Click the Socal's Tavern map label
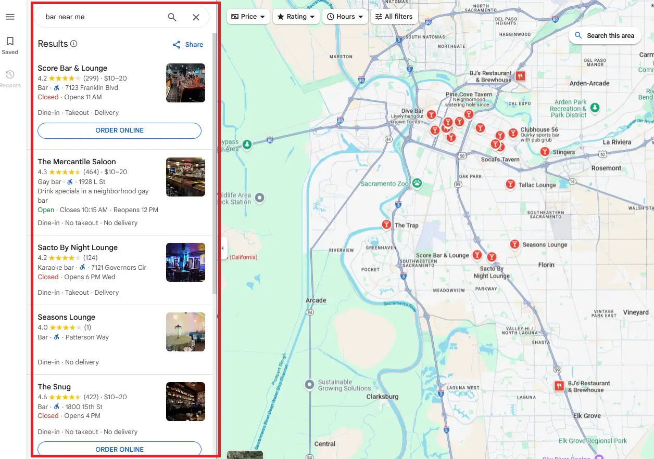The width and height of the screenshot is (654, 459). tap(500, 160)
